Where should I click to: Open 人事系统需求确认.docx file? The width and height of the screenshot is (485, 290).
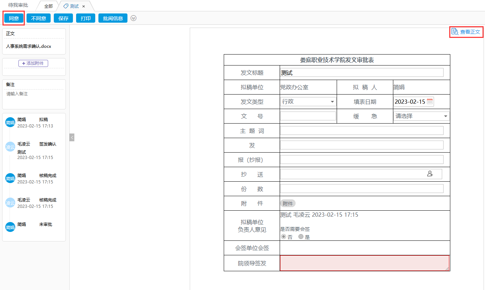coord(28,46)
